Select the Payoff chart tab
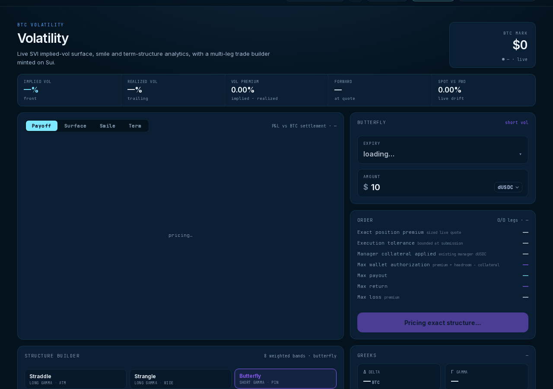This screenshot has height=389, width=553. [41, 126]
